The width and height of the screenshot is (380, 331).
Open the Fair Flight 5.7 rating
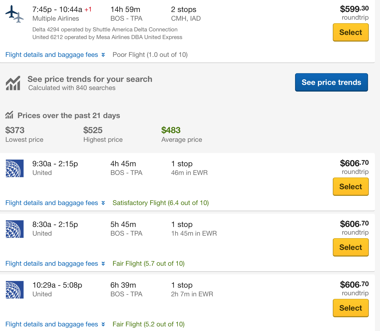148,264
